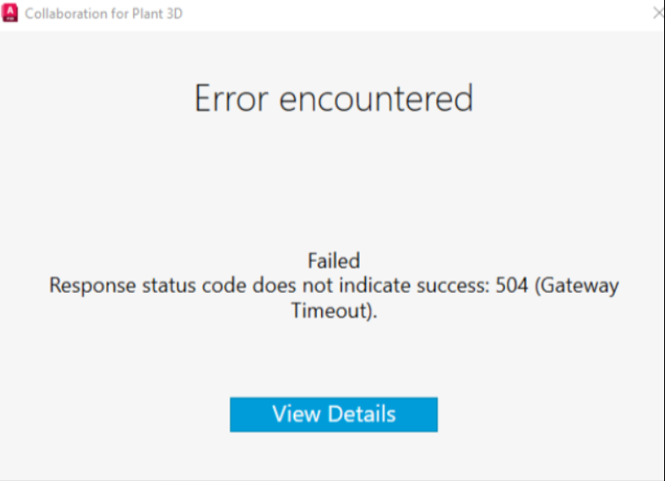Close the Collaboration for Plant 3D dialog
Viewport: 665px width, 481px height.
point(657,14)
